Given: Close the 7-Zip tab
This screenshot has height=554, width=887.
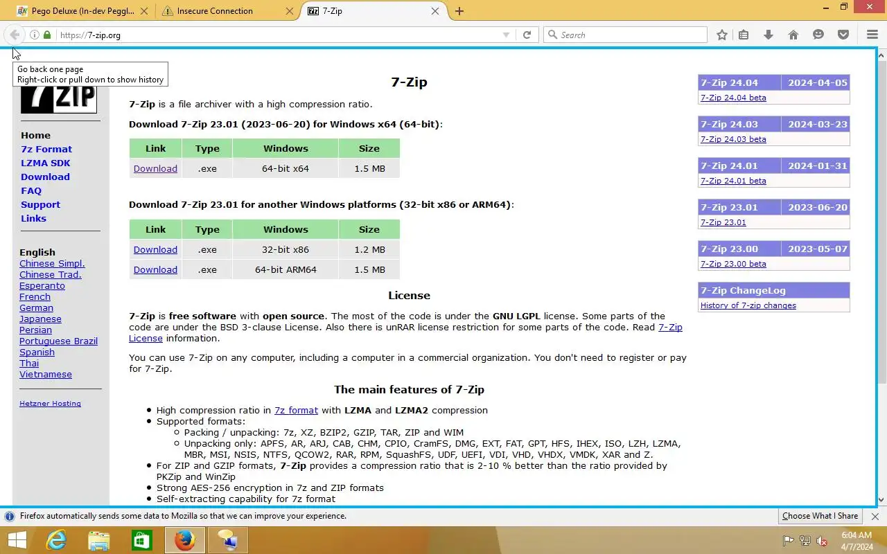Looking at the screenshot, I should pyautogui.click(x=435, y=11).
